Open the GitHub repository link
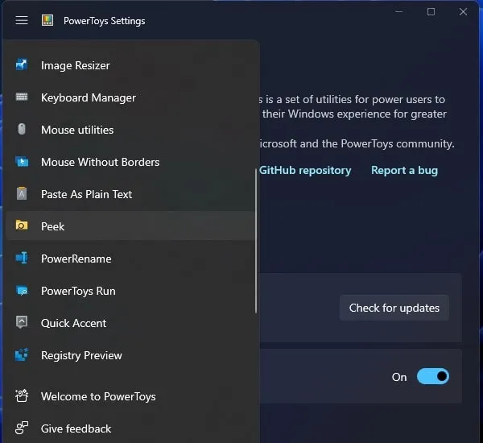483x443 pixels. [305, 170]
